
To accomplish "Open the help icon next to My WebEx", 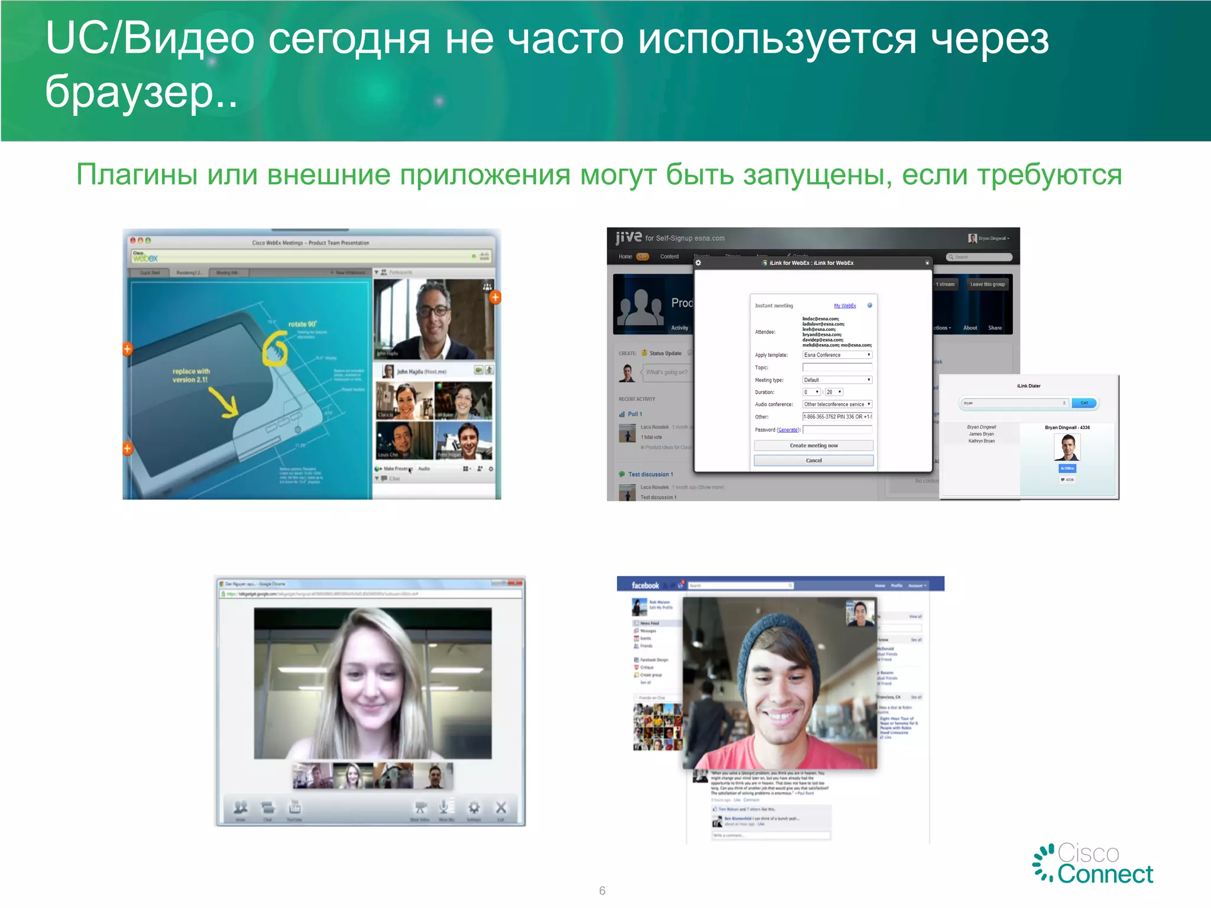I will pos(870,306).
